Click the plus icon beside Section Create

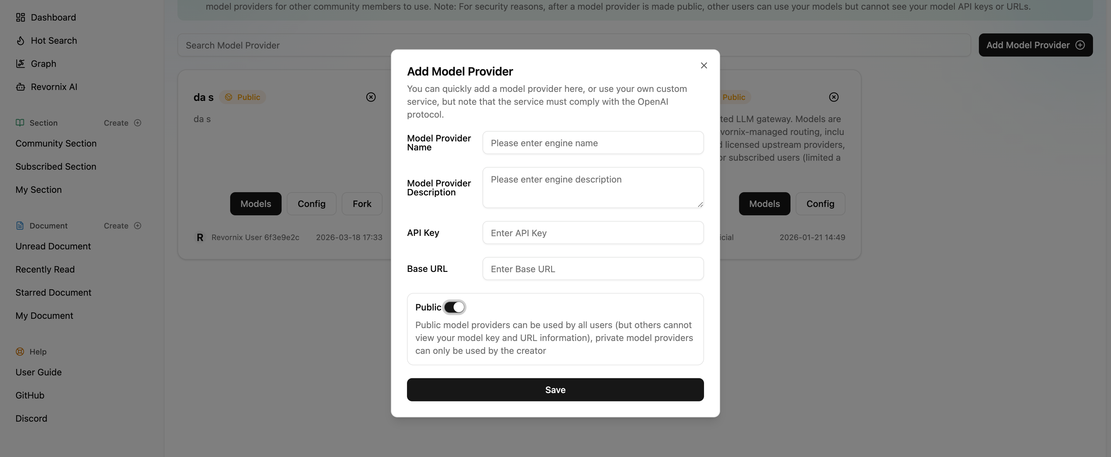(x=138, y=123)
